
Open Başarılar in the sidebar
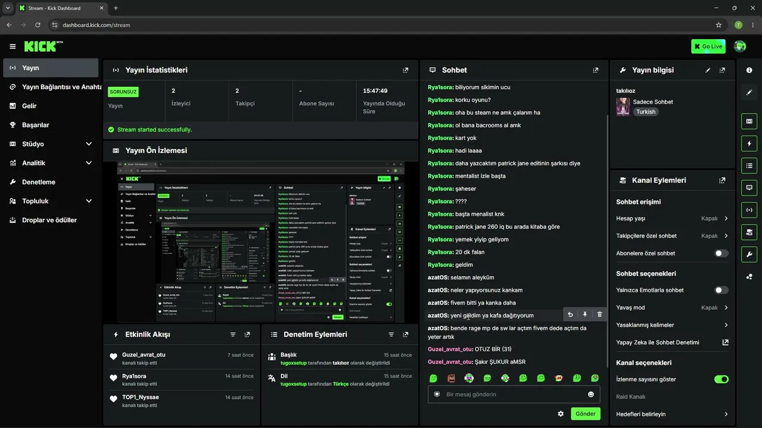click(51, 125)
